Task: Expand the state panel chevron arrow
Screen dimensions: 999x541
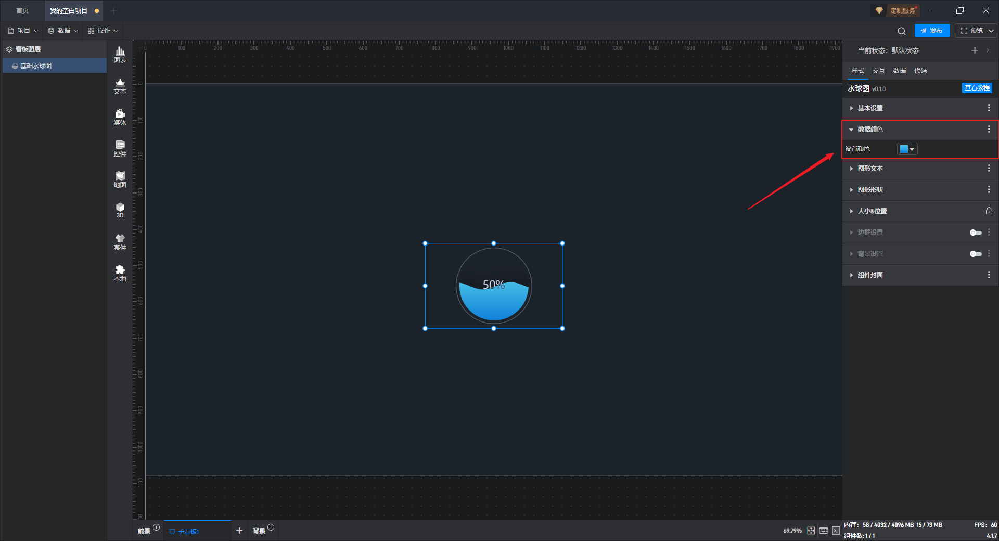Action: (988, 50)
